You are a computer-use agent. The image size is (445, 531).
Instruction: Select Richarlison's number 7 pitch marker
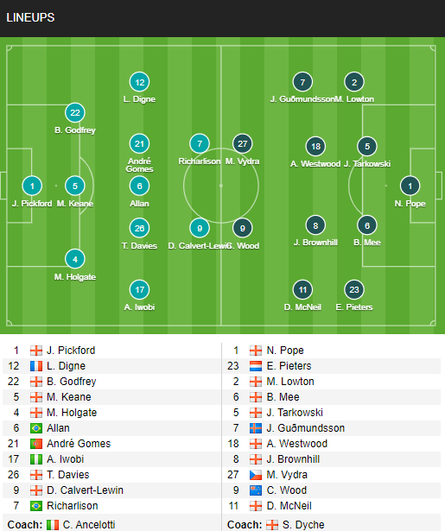tap(200, 143)
